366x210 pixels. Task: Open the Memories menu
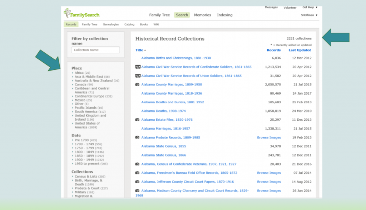[x=202, y=15]
